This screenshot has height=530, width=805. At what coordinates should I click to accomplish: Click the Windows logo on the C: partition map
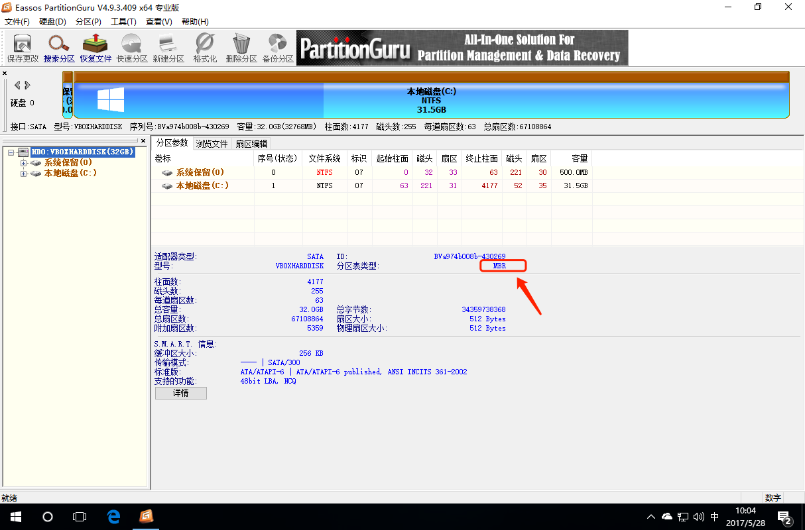[x=111, y=100]
